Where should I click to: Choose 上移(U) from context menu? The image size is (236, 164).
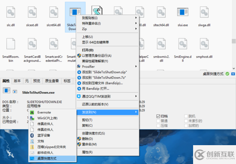click(108, 37)
